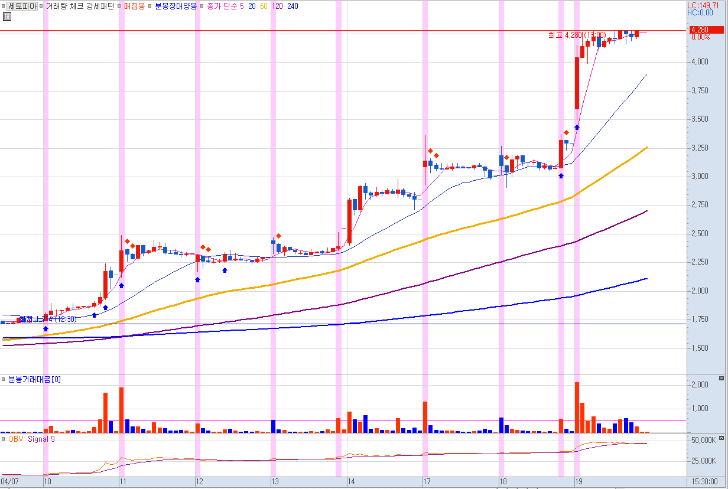This screenshot has width=728, height=489.
Task: Click the 세토피아 stock name button
Action: click(x=22, y=6)
